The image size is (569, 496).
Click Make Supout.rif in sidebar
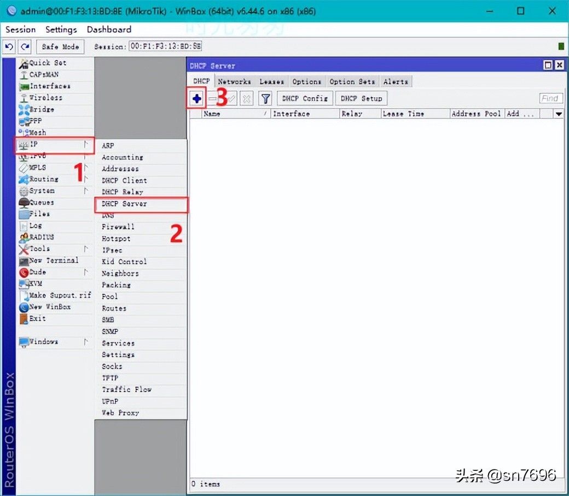coord(55,296)
